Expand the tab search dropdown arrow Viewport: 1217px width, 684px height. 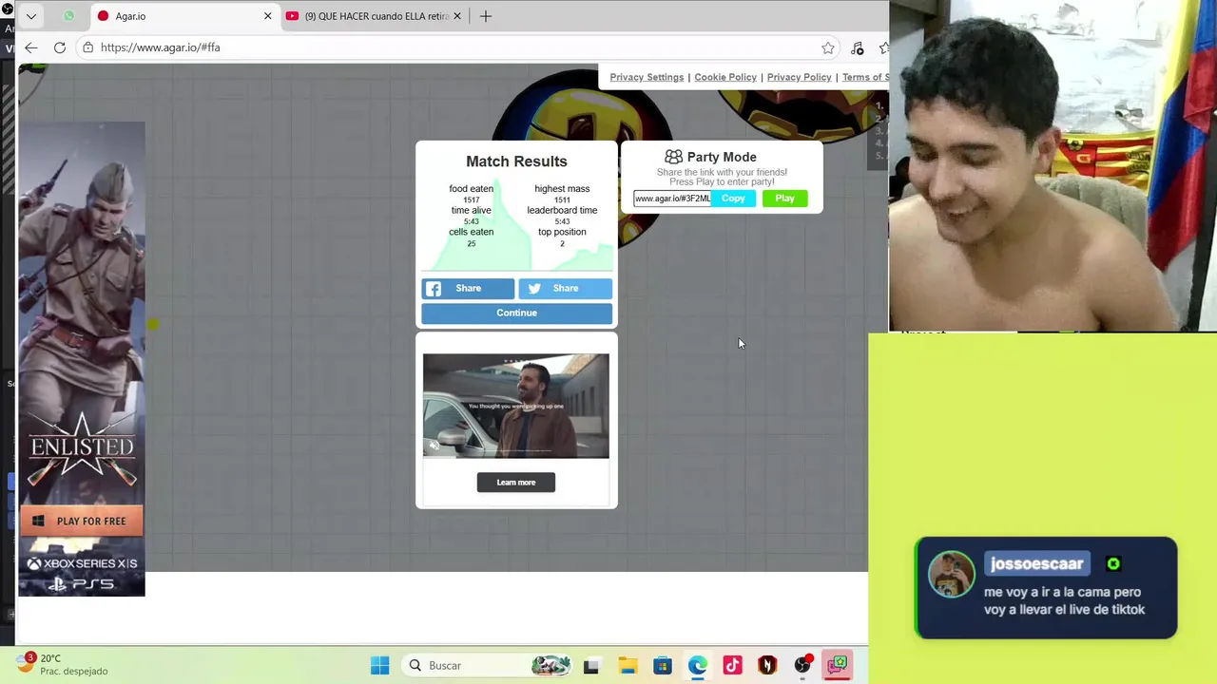[31, 16]
